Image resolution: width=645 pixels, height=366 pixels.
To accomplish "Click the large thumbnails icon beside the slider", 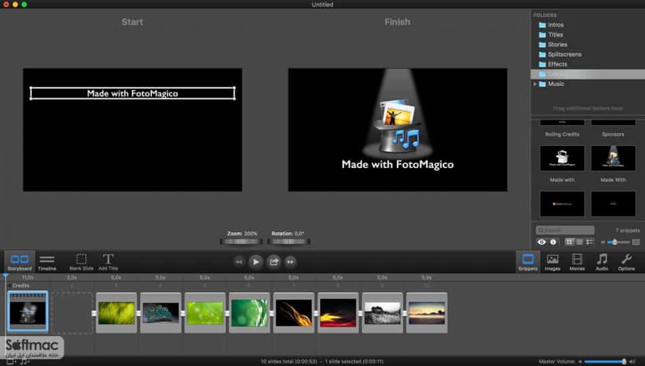I will pos(636,242).
